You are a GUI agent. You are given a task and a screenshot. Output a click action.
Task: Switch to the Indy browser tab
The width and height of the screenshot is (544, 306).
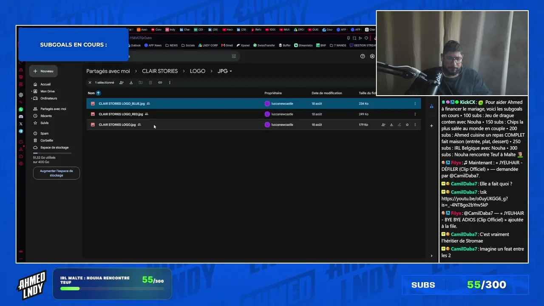pyautogui.click(x=170, y=30)
